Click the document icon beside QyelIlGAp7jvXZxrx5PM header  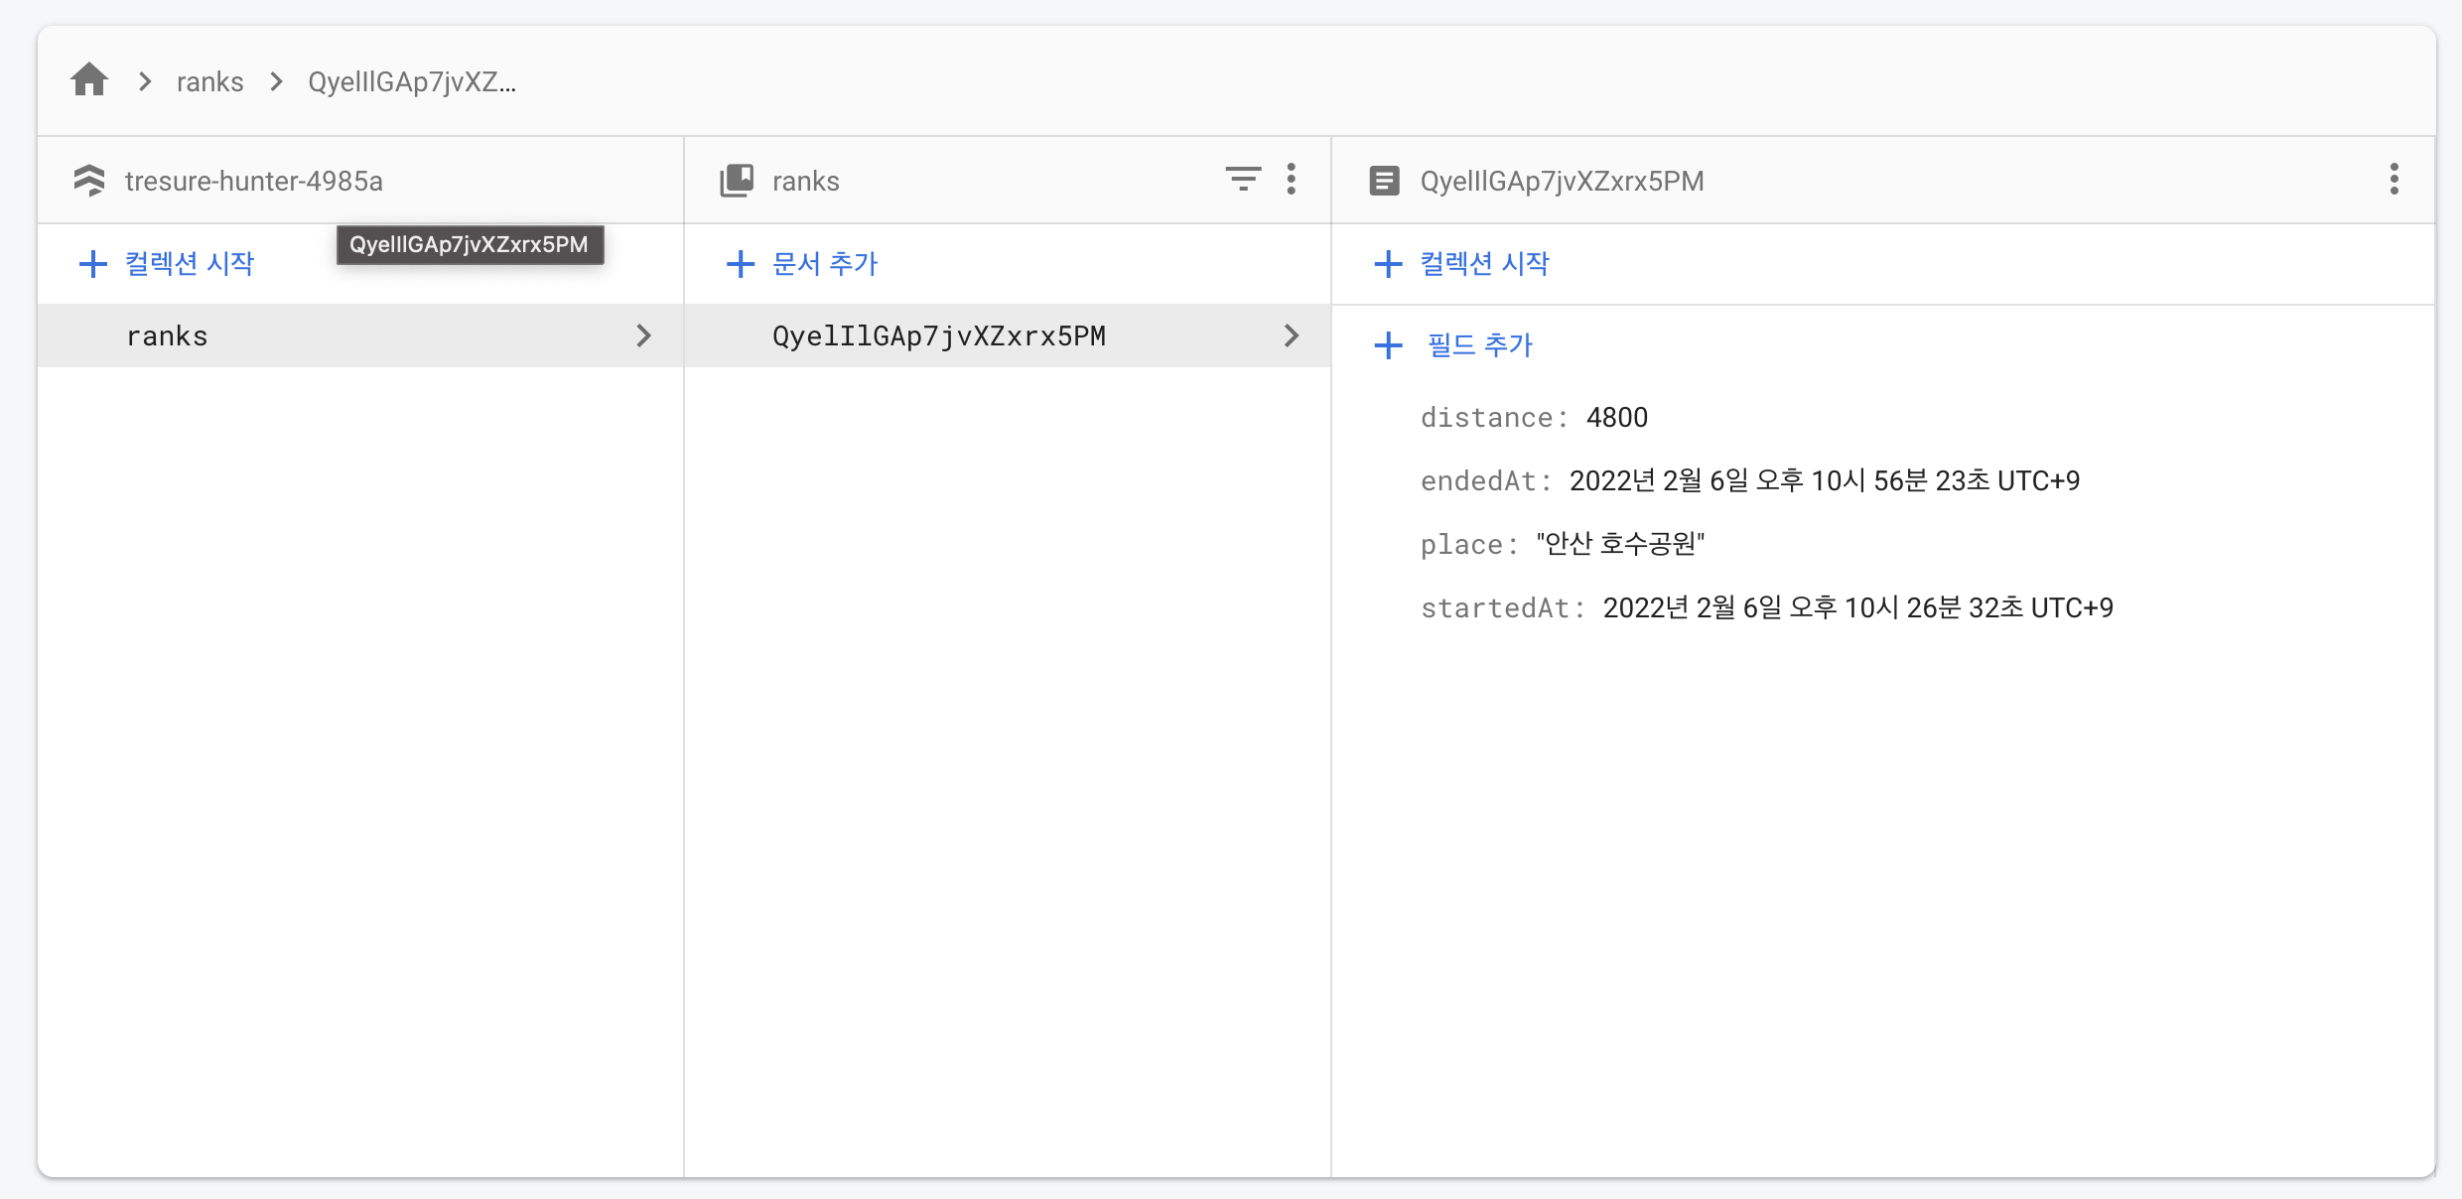point(1384,181)
